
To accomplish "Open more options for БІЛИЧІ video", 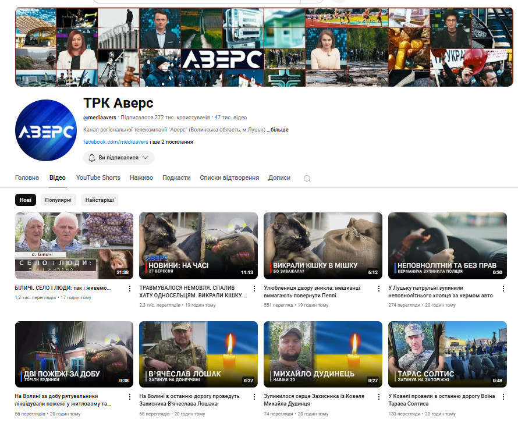I will click(129, 289).
